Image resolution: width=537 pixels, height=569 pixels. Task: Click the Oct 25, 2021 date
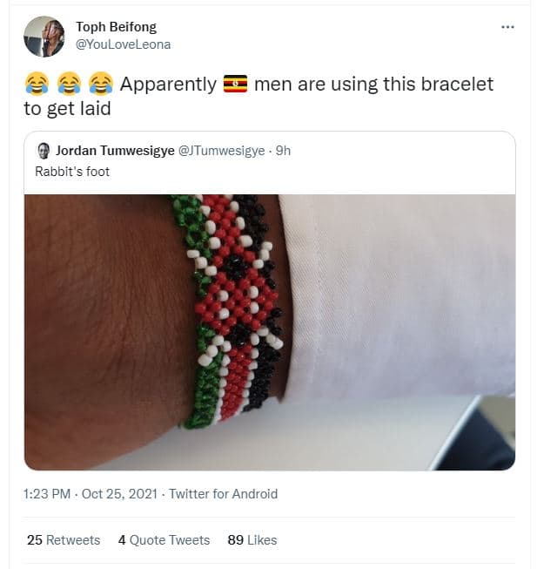tap(119, 494)
